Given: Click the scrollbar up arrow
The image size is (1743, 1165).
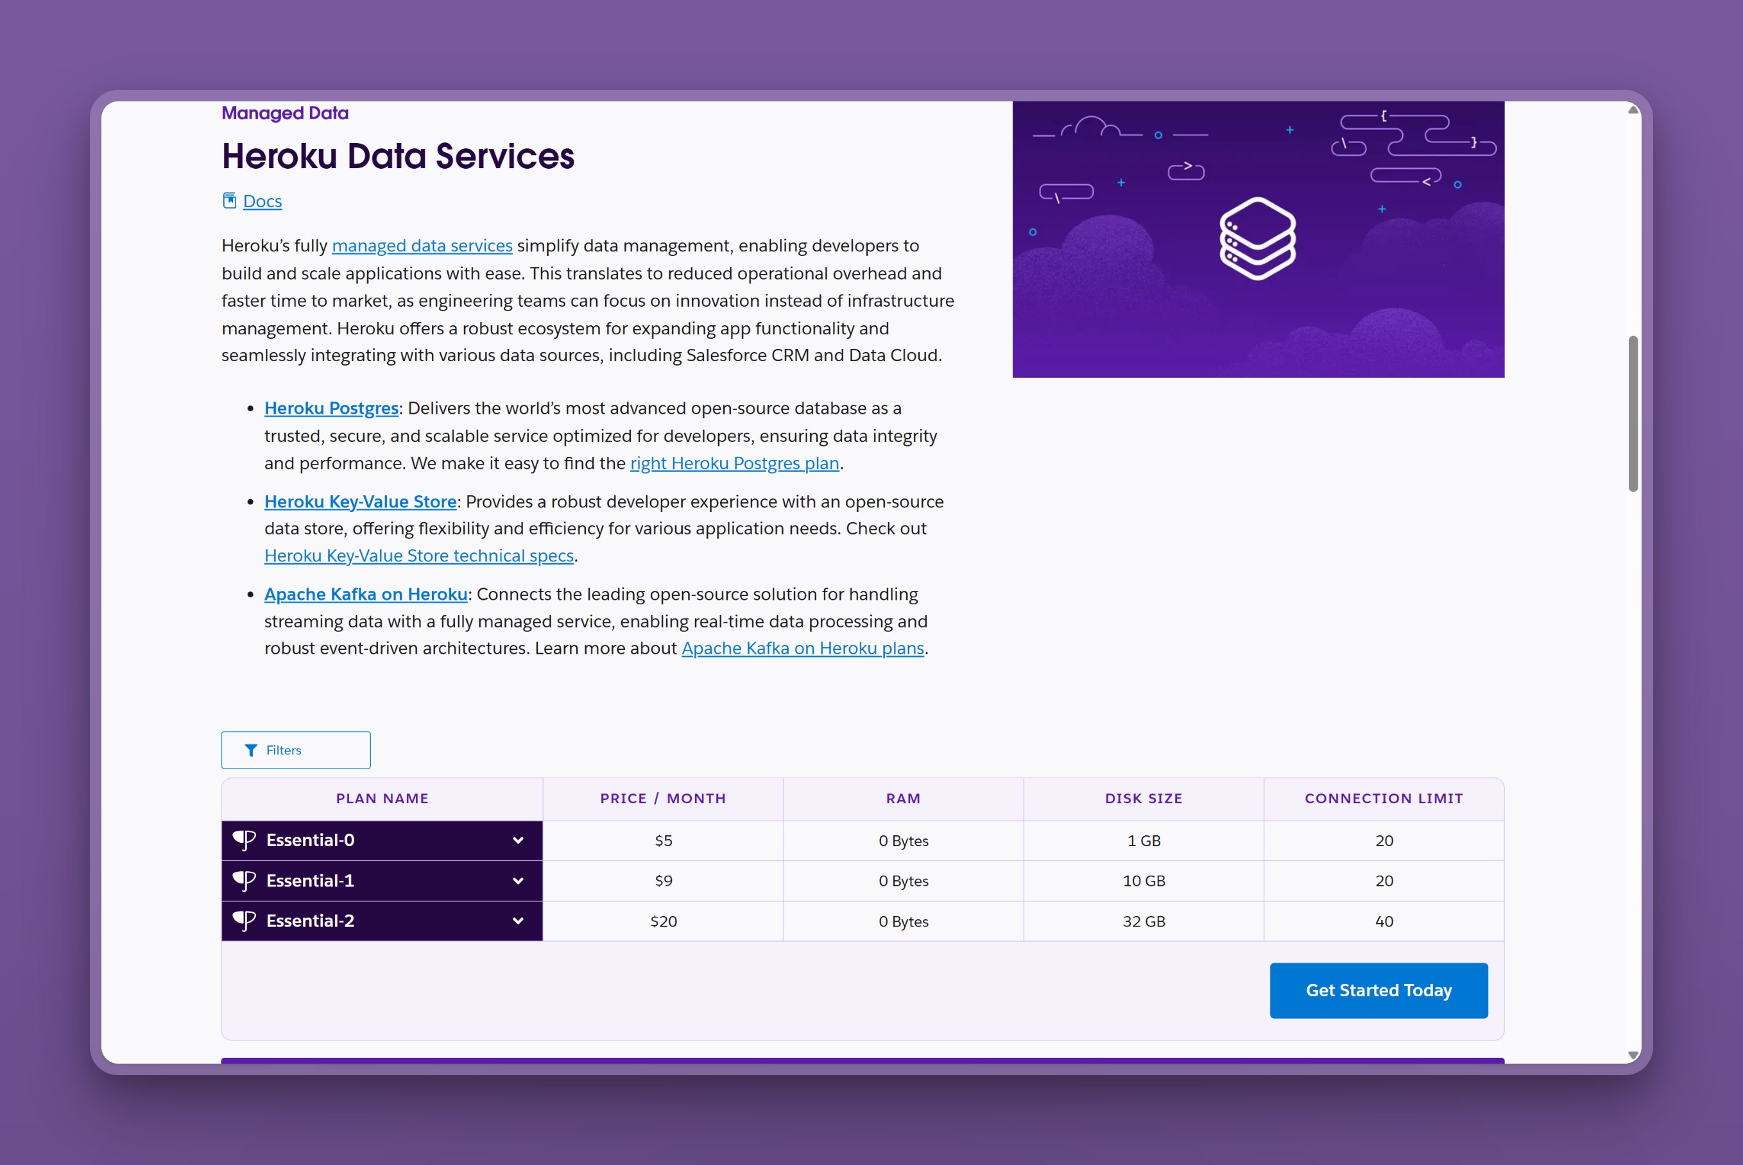Looking at the screenshot, I should pyautogui.click(x=1632, y=110).
